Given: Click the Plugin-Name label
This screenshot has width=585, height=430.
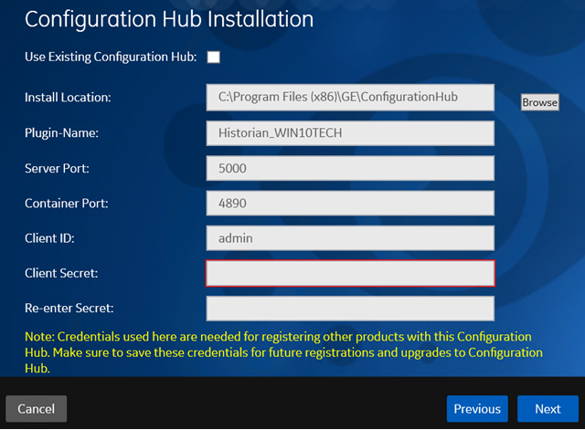Looking at the screenshot, I should [x=61, y=133].
